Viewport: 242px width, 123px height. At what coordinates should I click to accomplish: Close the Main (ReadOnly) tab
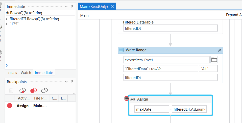click(112, 7)
